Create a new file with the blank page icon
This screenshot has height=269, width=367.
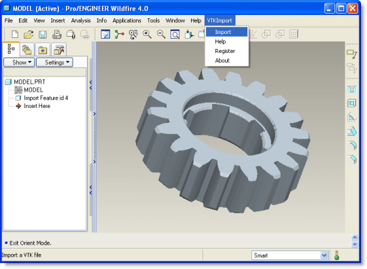(x=15, y=35)
